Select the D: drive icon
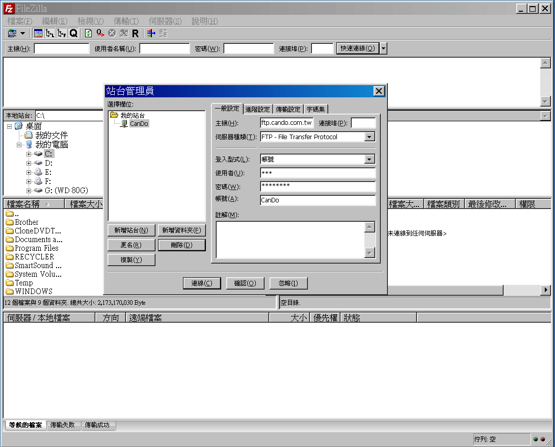The width and height of the screenshot is (555, 447). click(x=38, y=163)
